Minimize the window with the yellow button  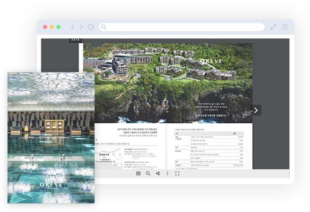[x=52, y=27]
